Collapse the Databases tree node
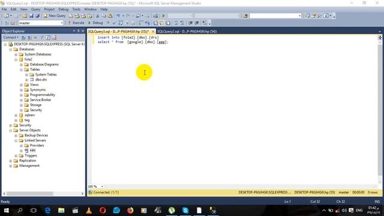The image size is (384, 216). [11, 49]
